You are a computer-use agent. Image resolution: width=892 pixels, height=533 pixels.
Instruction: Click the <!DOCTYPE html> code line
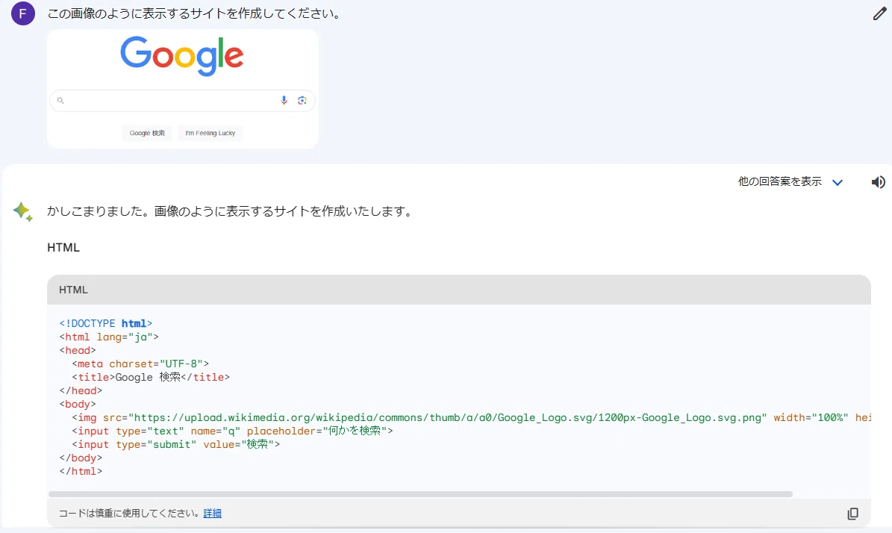106,323
